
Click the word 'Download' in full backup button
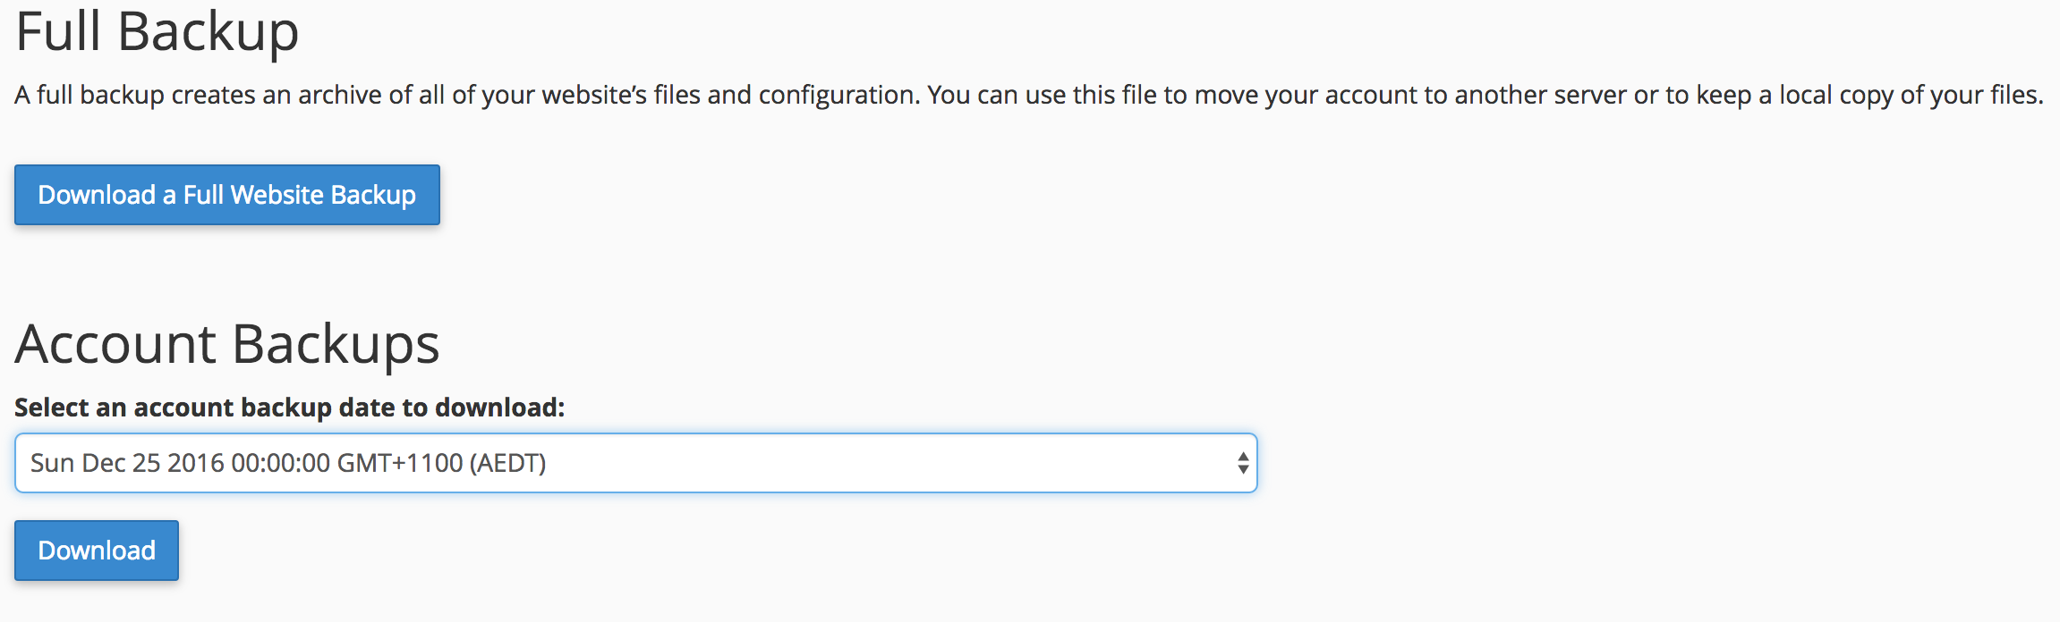[97, 195]
